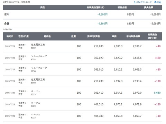Click the 合計 row label
Image resolution: width=166 pixels, height=124 pixels.
coord(7,24)
